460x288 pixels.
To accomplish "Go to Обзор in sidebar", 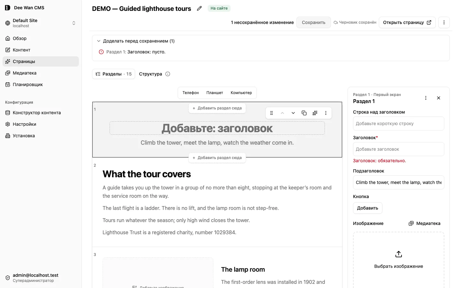I will (41, 38).
